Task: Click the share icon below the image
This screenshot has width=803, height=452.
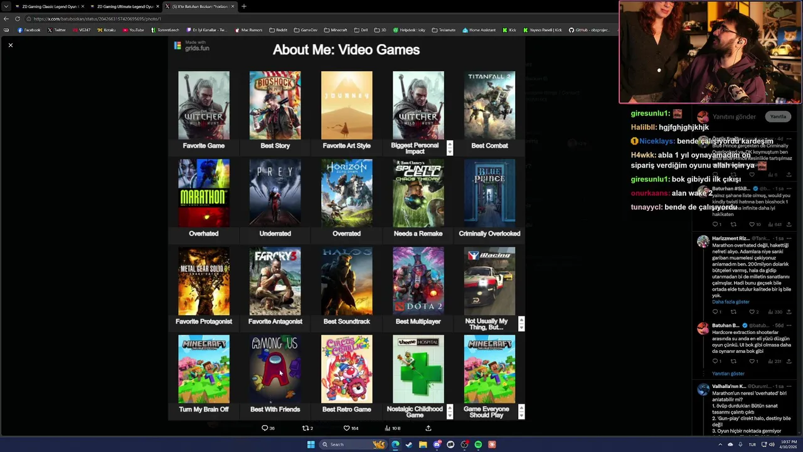Action: pyautogui.click(x=428, y=428)
